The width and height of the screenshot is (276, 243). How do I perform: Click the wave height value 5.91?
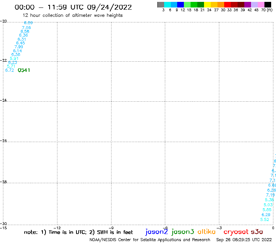click(14, 58)
